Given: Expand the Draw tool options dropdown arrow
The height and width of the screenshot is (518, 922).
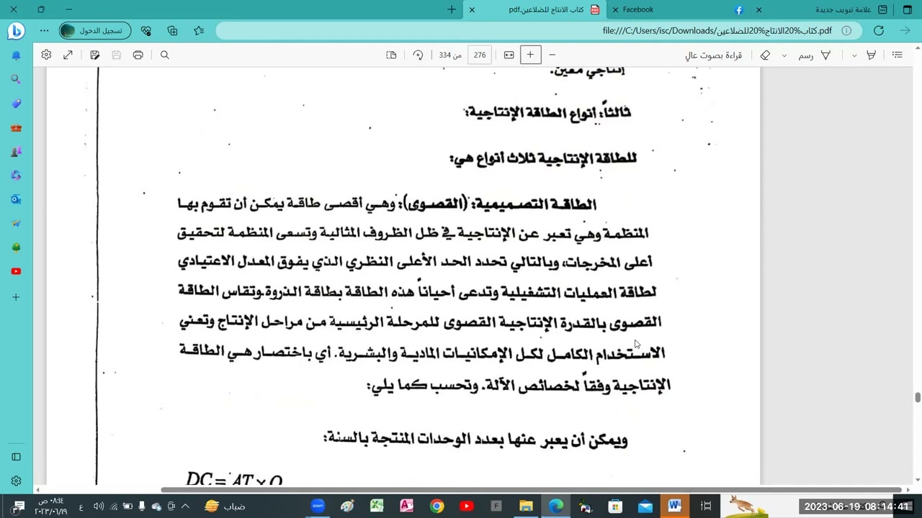Looking at the screenshot, I should tap(784, 55).
